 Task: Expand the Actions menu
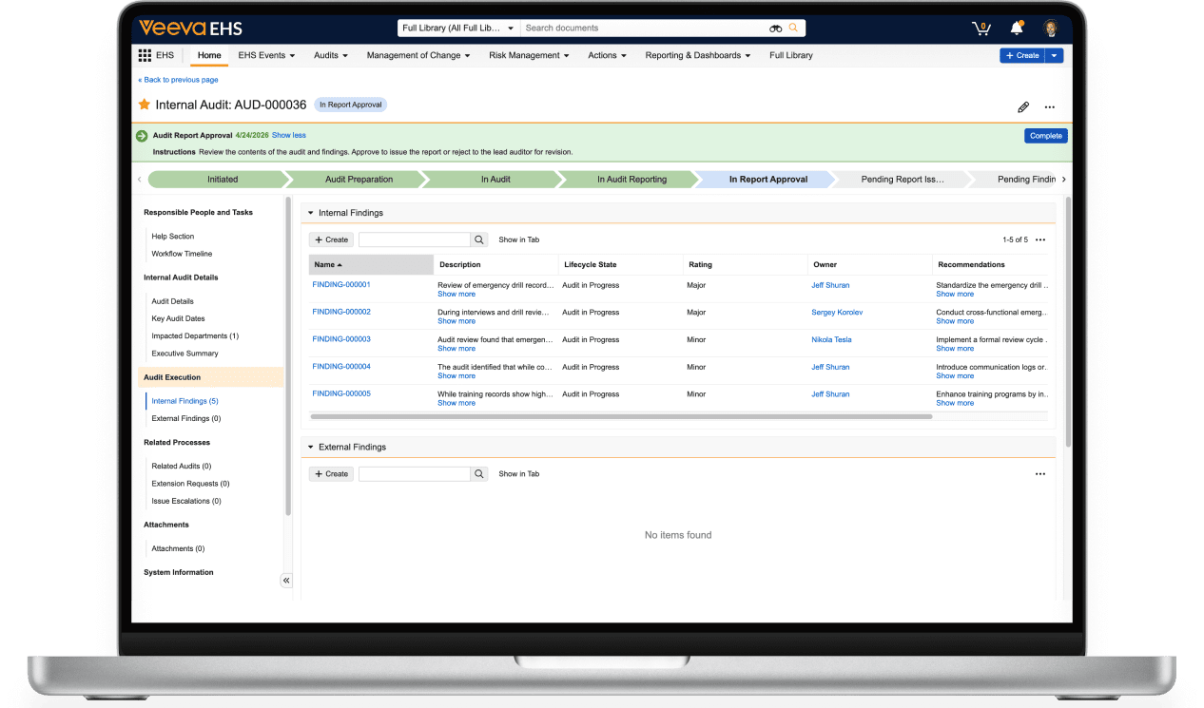pyautogui.click(x=607, y=55)
